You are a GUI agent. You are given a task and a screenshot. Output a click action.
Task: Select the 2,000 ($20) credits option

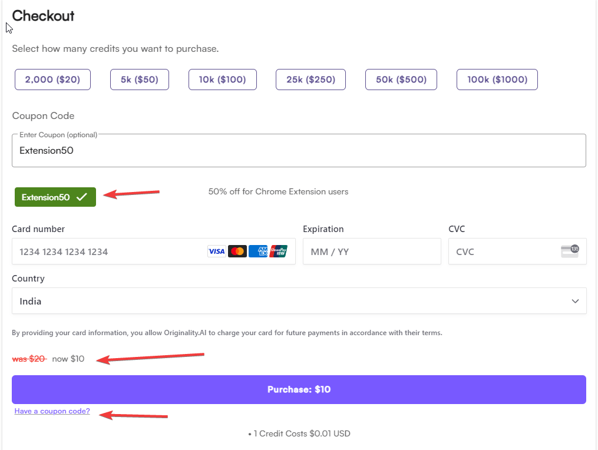pos(52,79)
